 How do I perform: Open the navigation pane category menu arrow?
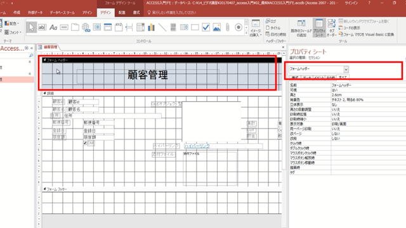click(x=27, y=48)
